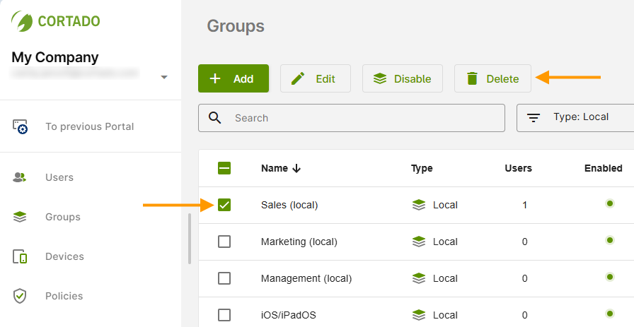Viewport: 634px width, 327px height.
Task: Open the Type: Local filter dropdown
Action: pyautogui.click(x=575, y=118)
